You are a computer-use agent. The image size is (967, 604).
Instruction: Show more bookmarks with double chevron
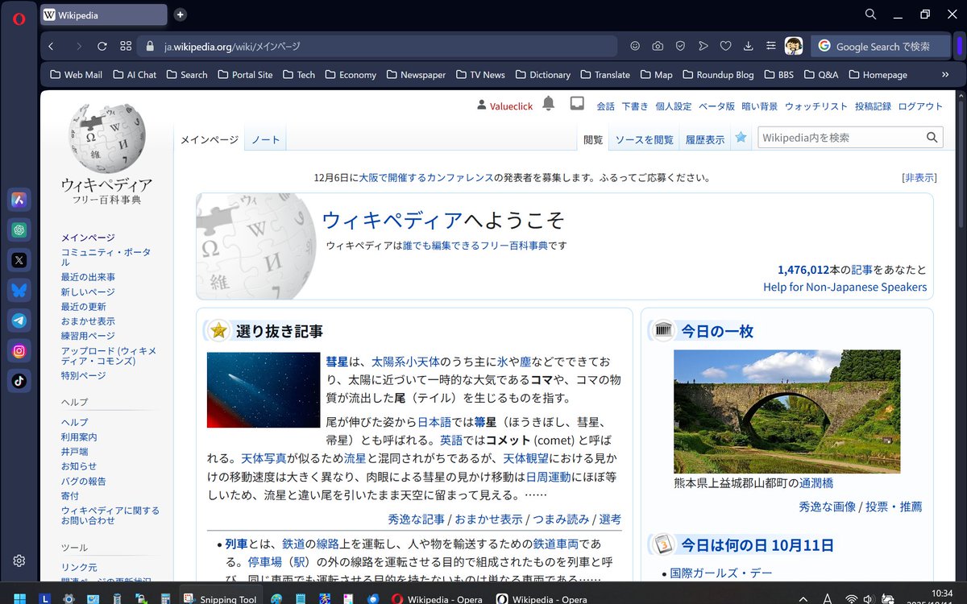(x=945, y=75)
